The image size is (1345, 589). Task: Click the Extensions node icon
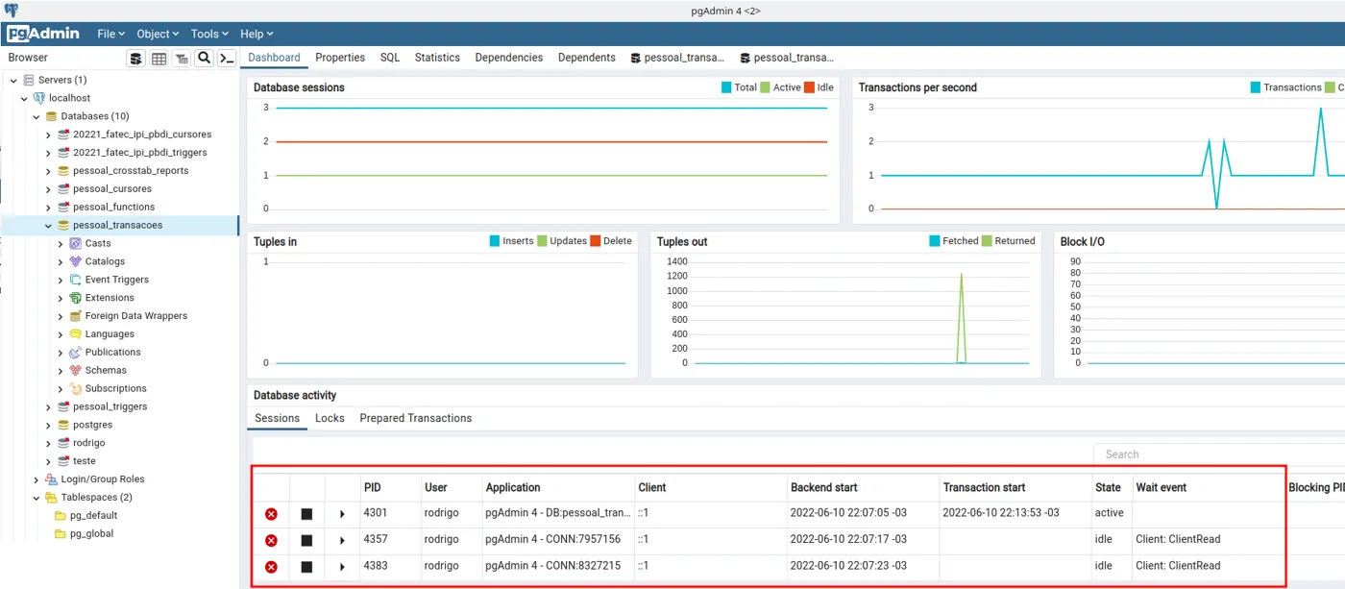(x=75, y=298)
